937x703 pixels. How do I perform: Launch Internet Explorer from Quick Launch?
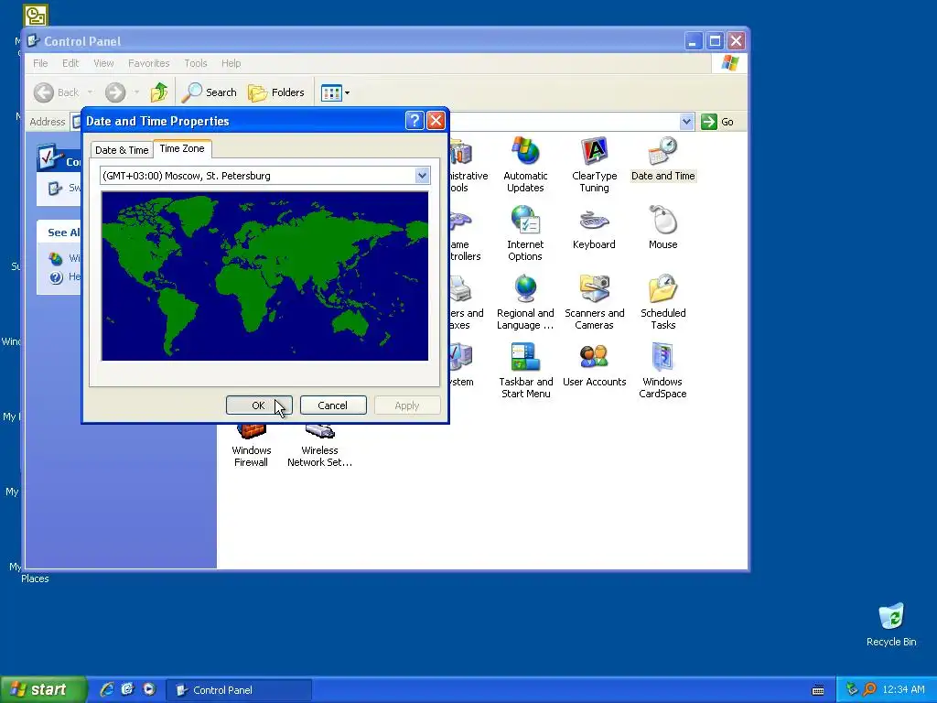[x=107, y=689]
